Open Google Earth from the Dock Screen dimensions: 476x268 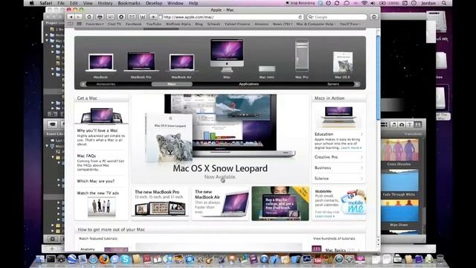71,259
